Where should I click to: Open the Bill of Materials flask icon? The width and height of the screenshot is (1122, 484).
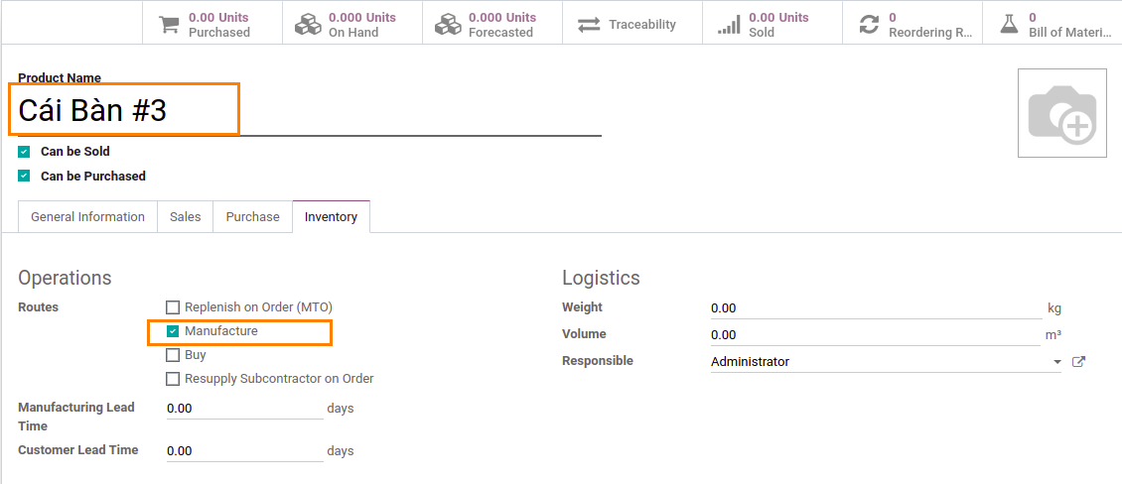click(x=1009, y=25)
